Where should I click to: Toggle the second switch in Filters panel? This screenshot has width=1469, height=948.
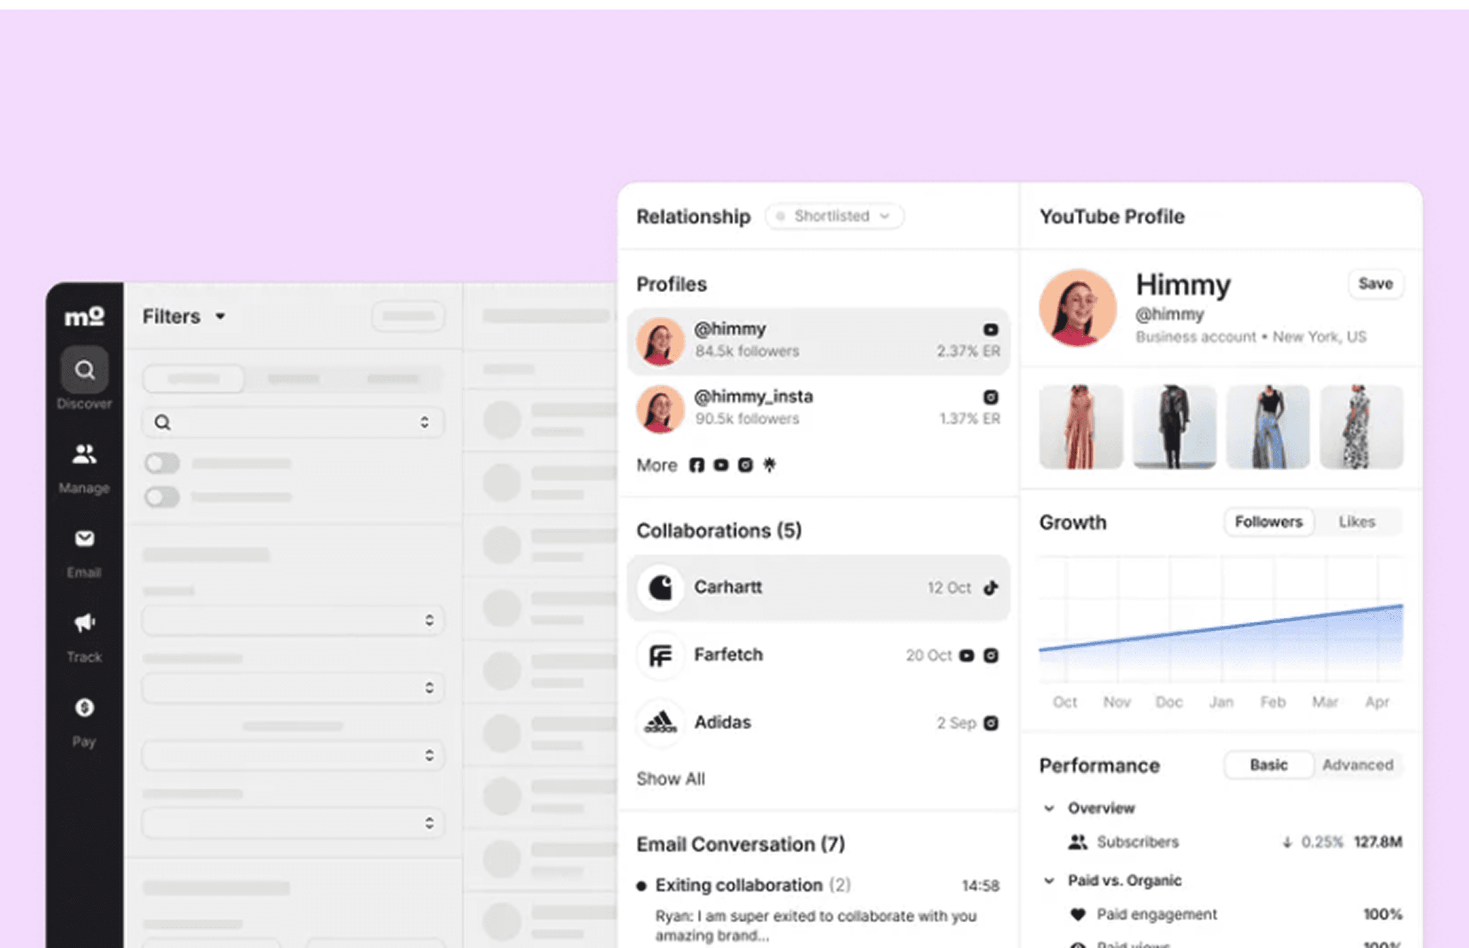[x=162, y=497]
